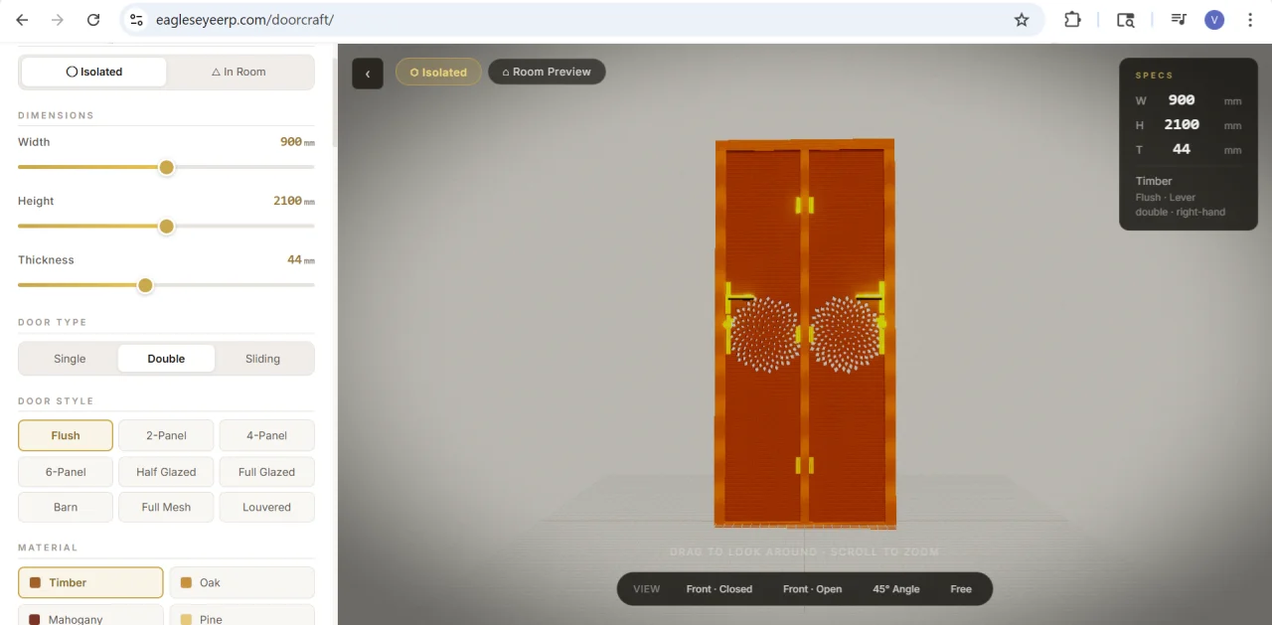Go back using the browser back arrow
1272x625 pixels.
pyautogui.click(x=22, y=20)
